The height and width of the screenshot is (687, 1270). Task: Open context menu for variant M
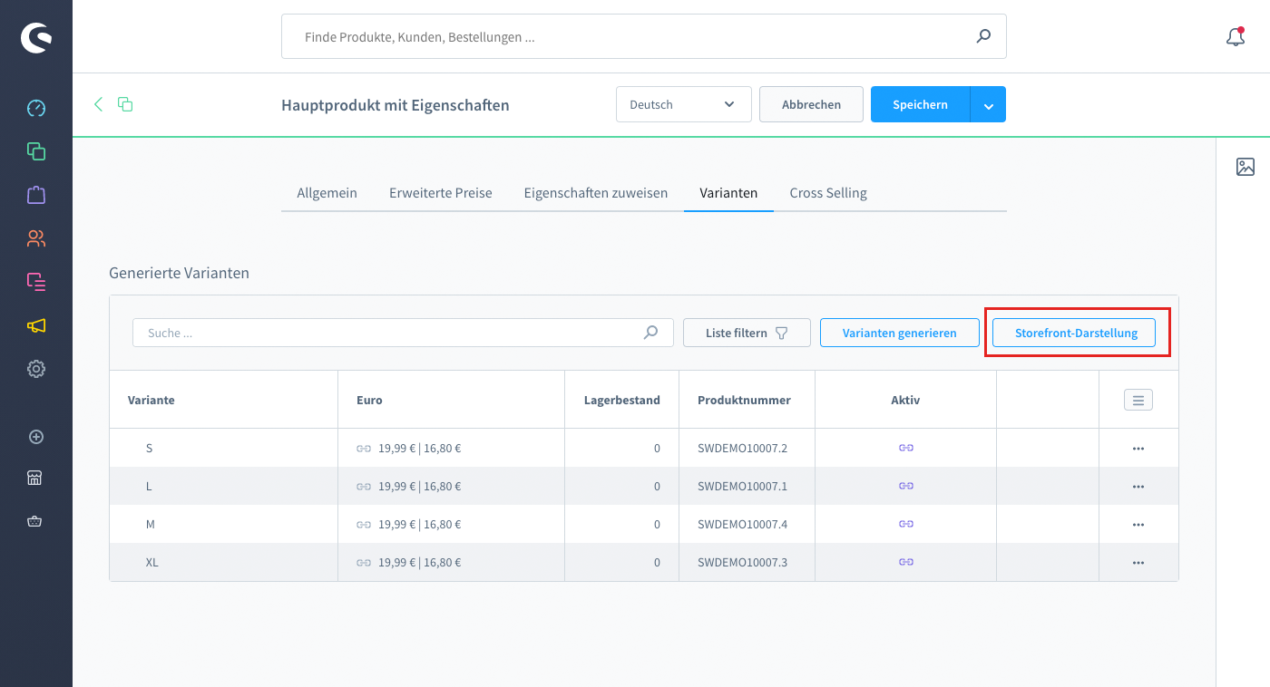(1138, 525)
